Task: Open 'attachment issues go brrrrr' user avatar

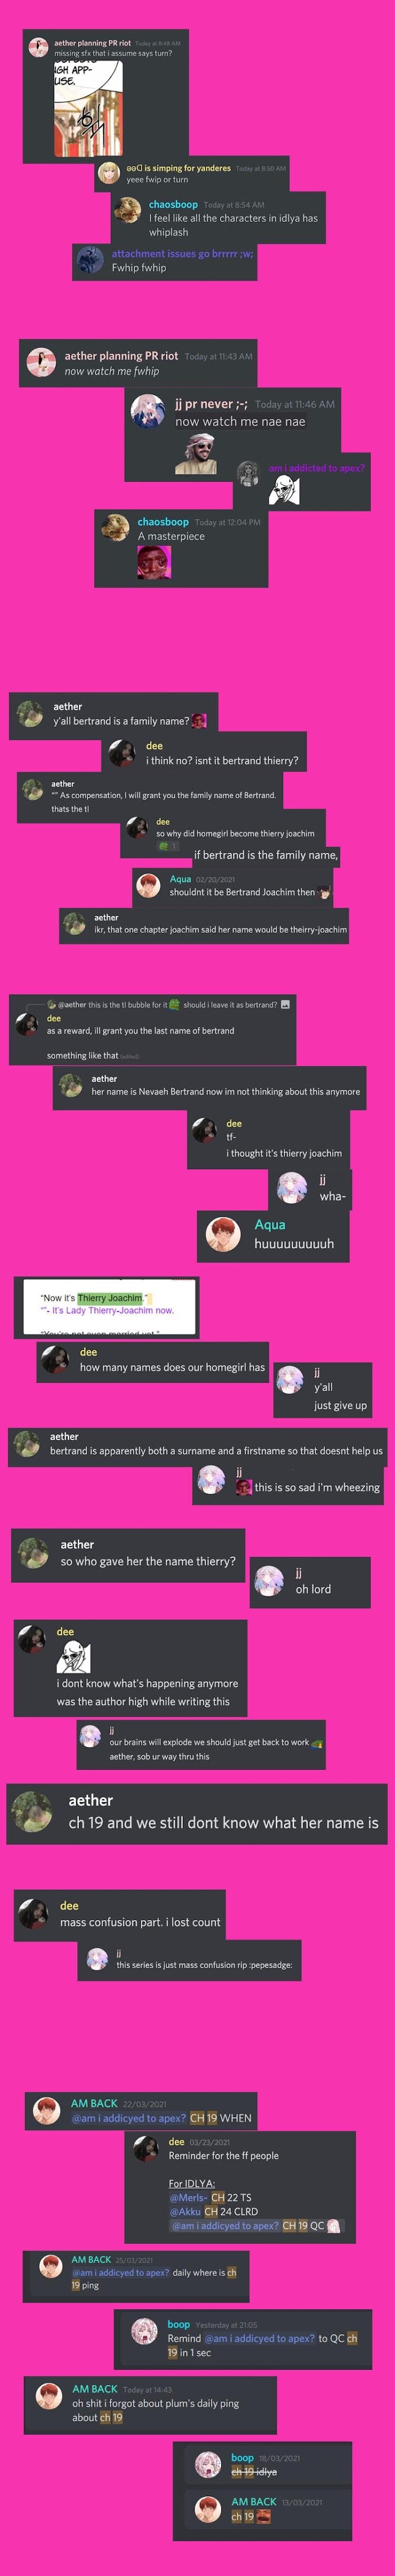Action: tap(91, 260)
